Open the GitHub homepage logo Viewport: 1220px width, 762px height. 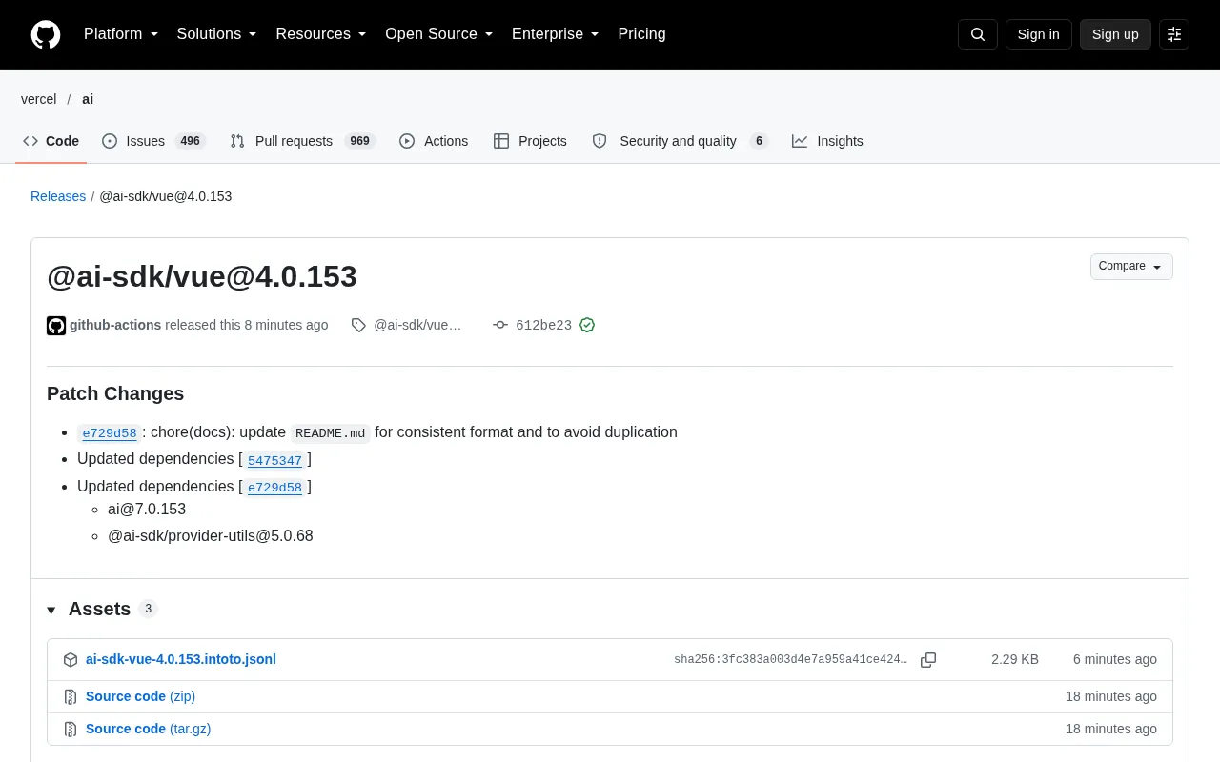[x=46, y=34]
